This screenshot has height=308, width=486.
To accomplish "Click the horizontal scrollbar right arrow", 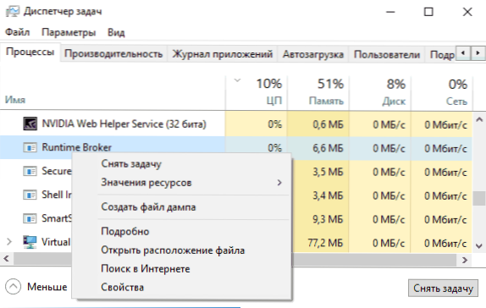I will click(x=465, y=260).
